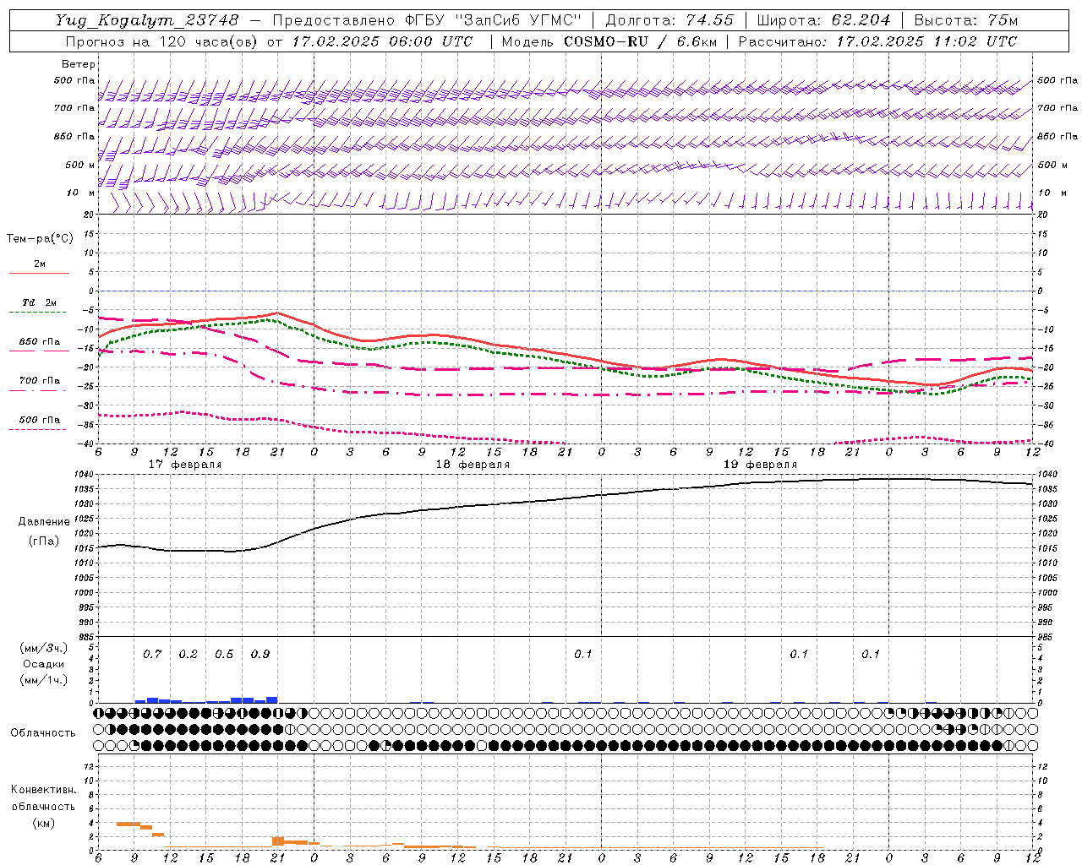Click the -40 value on right temperature axis
The image size is (1082, 865).
point(1045,444)
